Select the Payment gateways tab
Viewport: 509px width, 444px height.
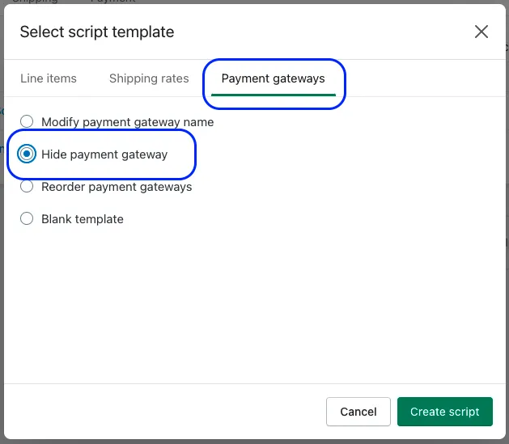tap(273, 78)
